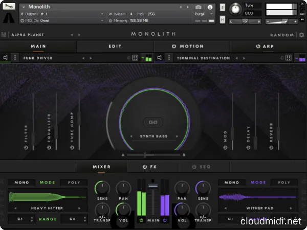Screen dimensions: 307x230
Task: Take a snapshot with the camera icon
Action: (199, 8)
